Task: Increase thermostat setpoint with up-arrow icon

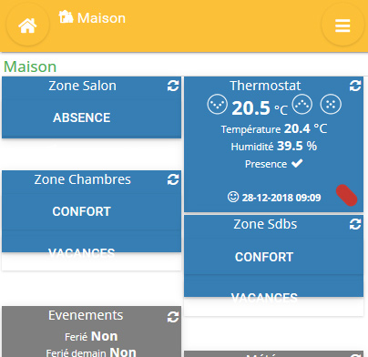Action: tap(302, 104)
